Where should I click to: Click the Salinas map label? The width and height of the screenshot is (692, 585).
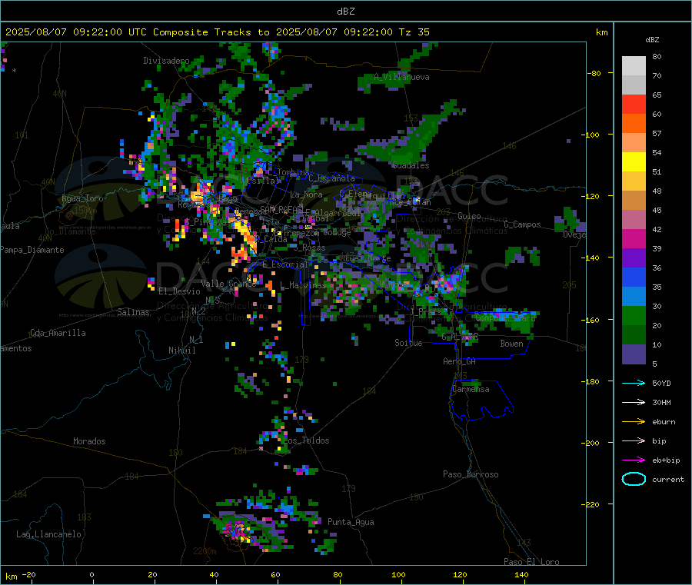(133, 312)
